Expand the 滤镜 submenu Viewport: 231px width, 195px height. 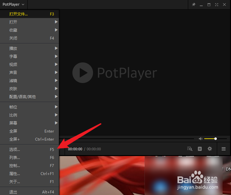pos(30,80)
